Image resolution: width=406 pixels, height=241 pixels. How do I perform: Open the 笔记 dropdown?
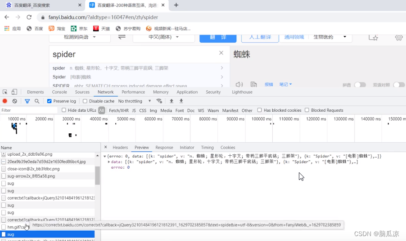285,84
